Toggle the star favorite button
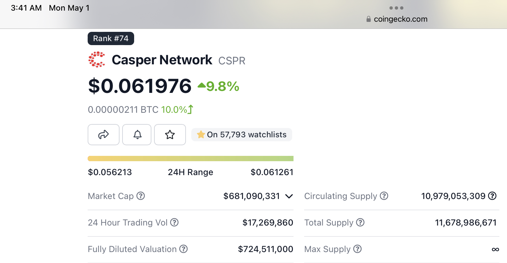The image size is (507, 263). click(x=170, y=135)
